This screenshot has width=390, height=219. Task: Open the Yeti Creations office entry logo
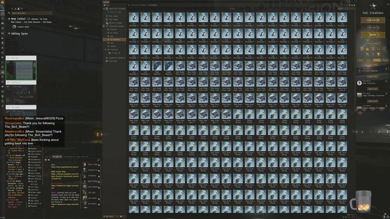359,83
